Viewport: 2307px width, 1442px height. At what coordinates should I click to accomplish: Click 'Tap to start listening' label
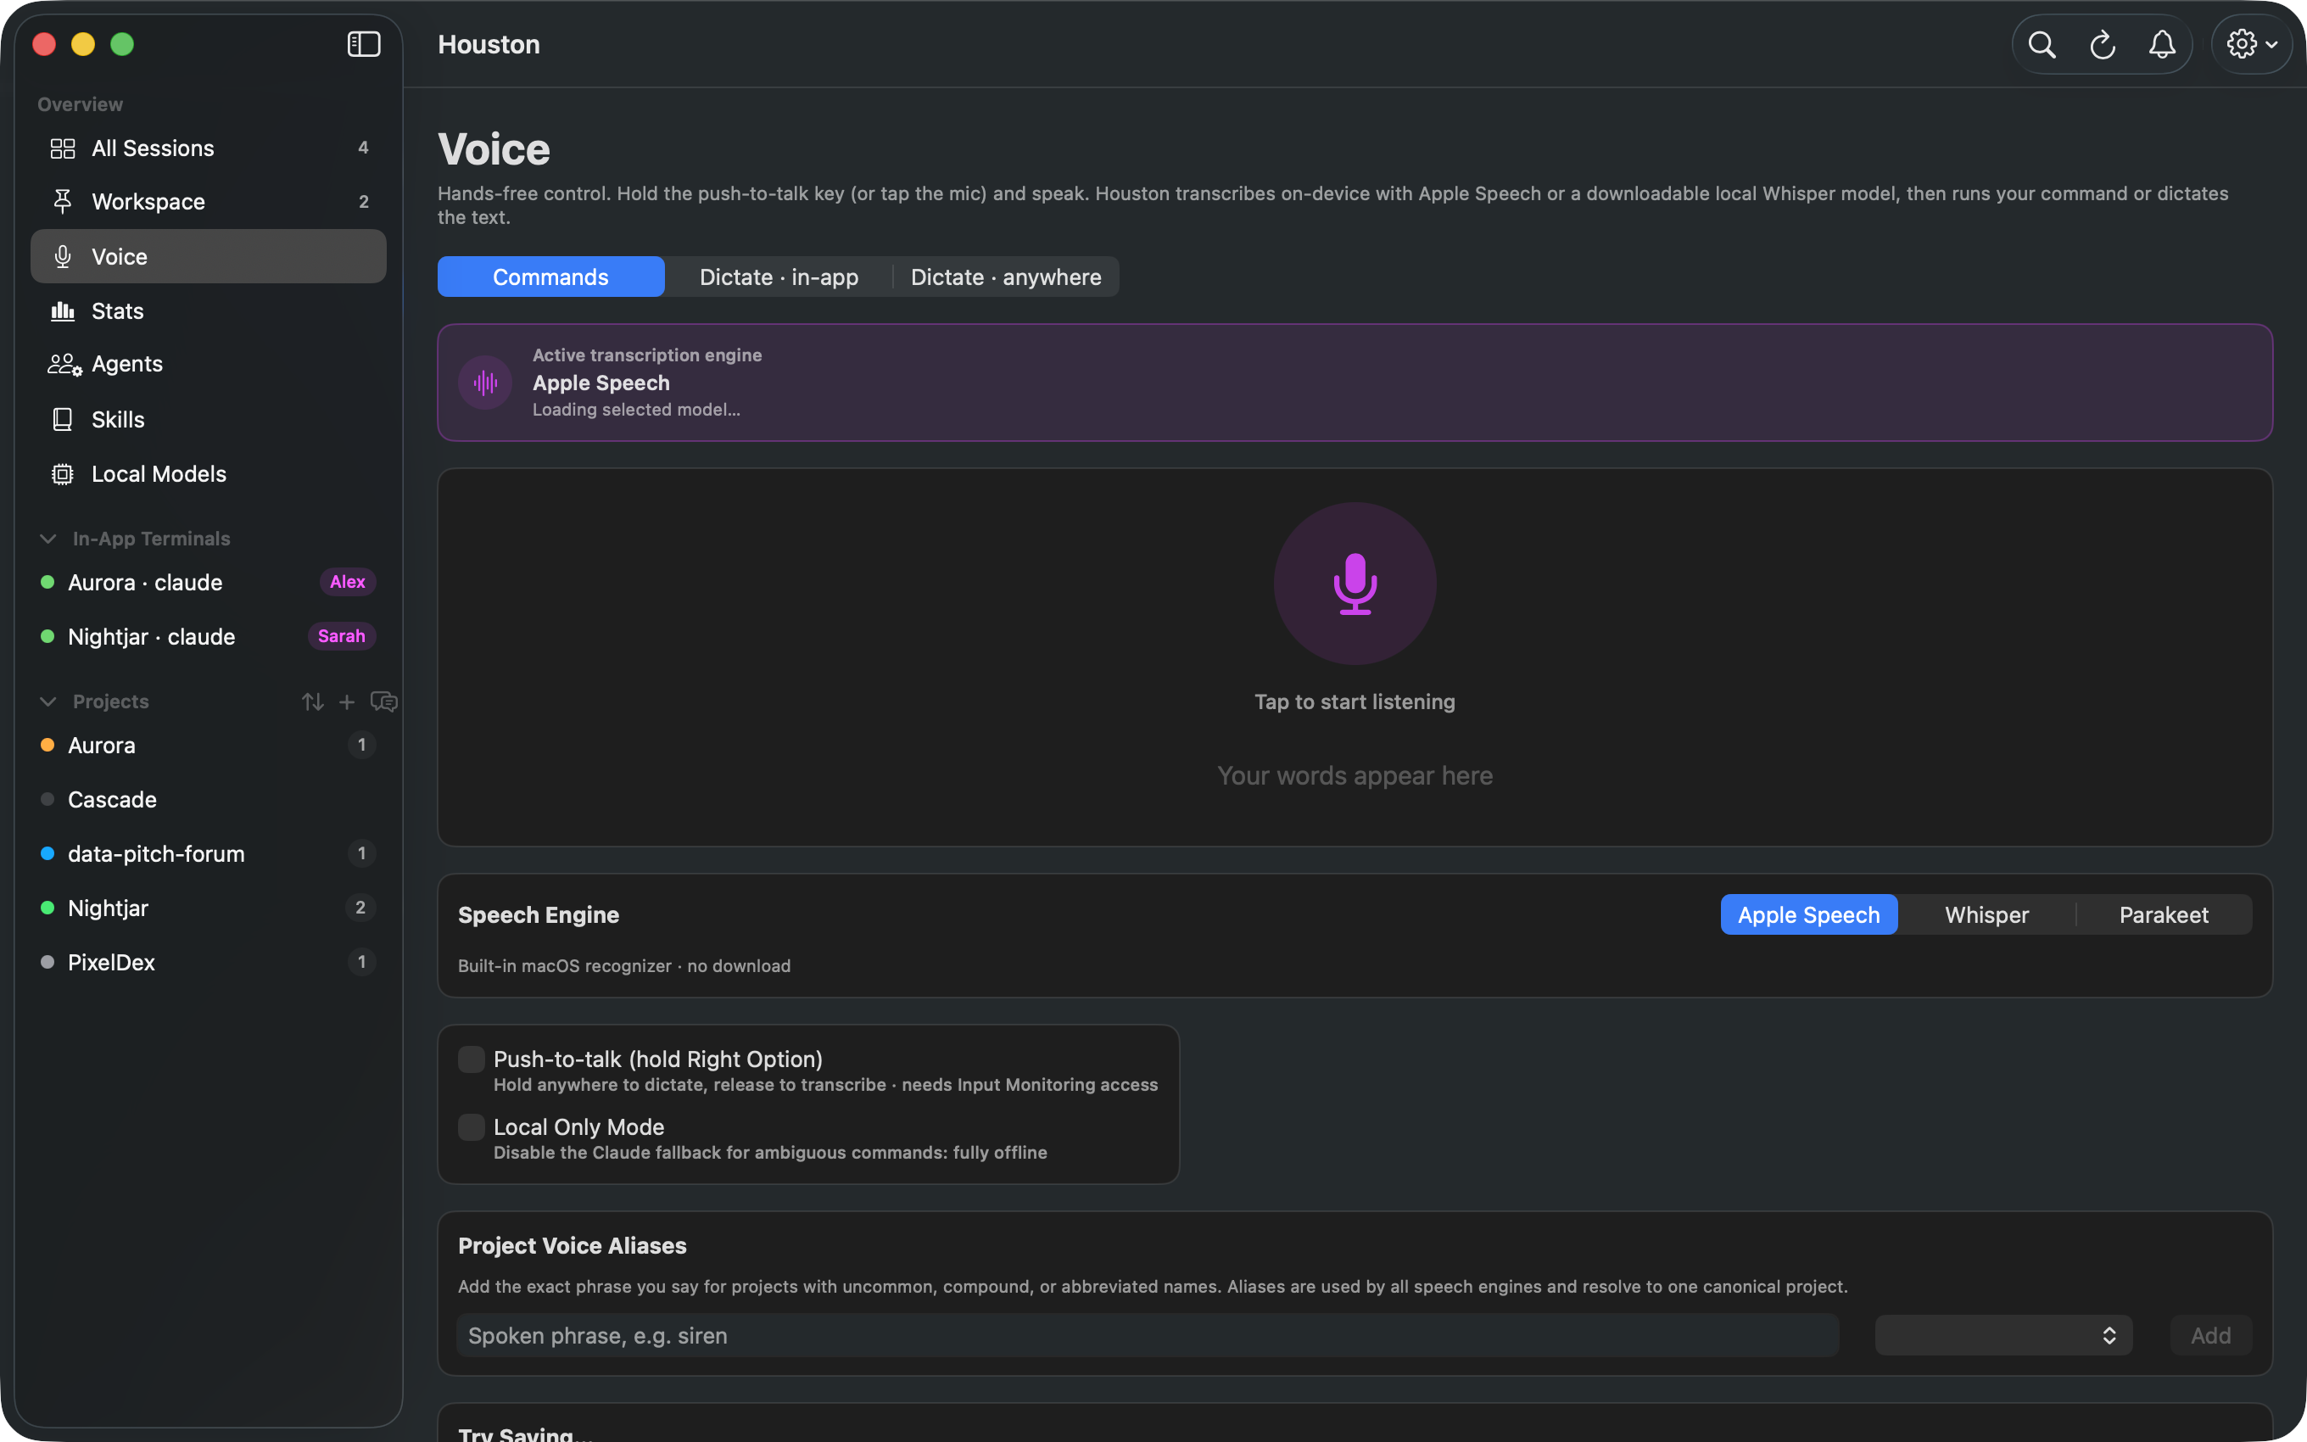coord(1355,702)
